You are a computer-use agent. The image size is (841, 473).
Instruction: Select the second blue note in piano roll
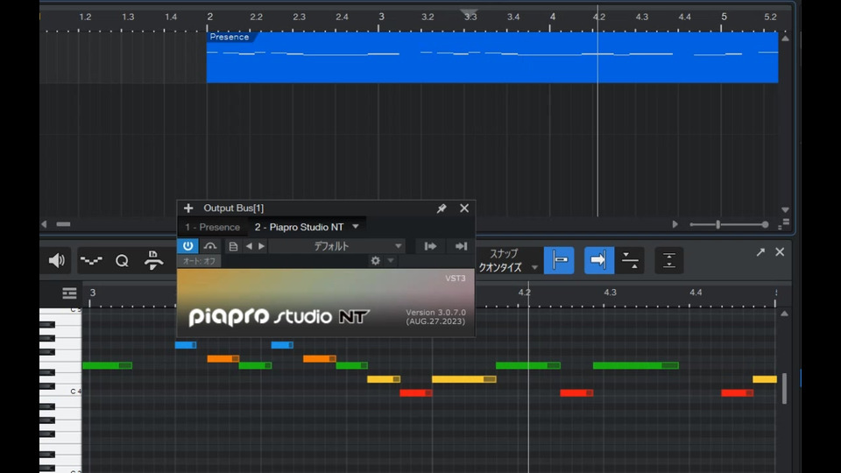click(282, 345)
